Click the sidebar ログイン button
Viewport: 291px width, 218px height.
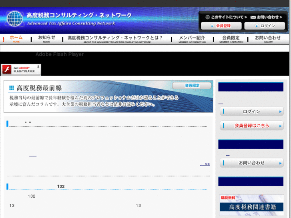(252, 111)
